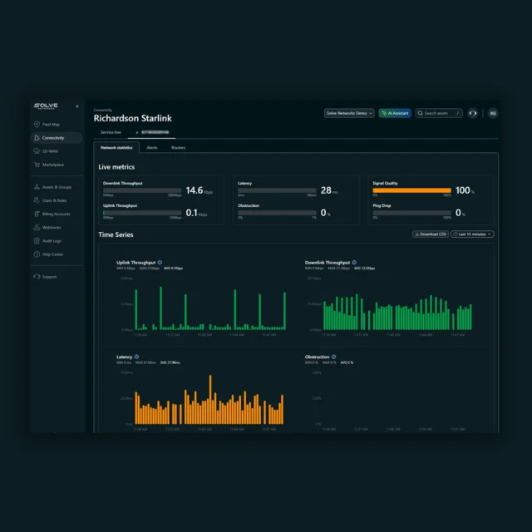This screenshot has width=532, height=532.
Task: Open Users & Roles page
Action: 54,200
